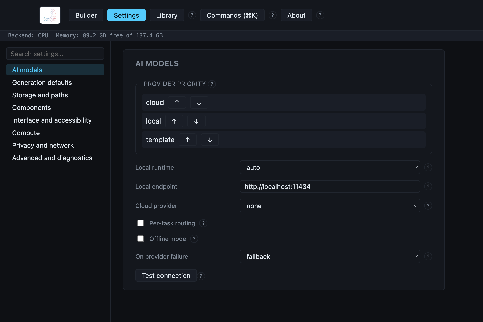Open the Local runtime dropdown
This screenshot has width=483, height=322.
point(330,167)
